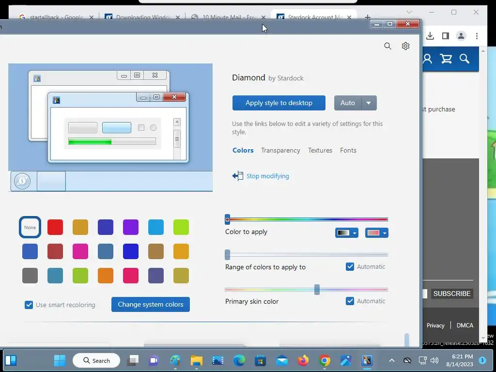
Task: Click the Stop modifying arrow icon
Action: click(x=237, y=176)
